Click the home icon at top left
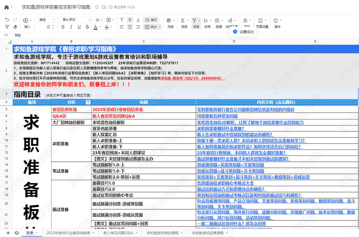Screen dimensions: 359x237 coord(7,7)
